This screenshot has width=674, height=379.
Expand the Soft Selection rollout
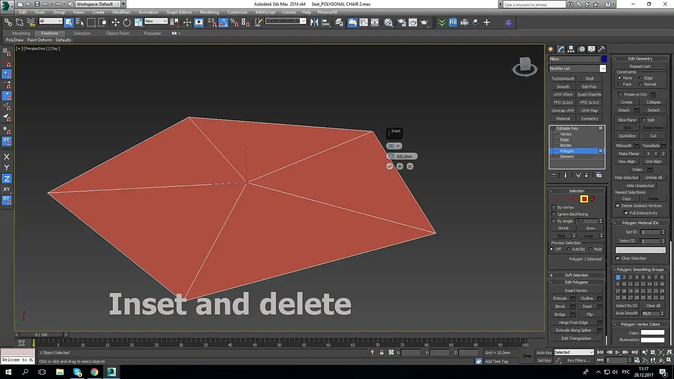point(576,275)
